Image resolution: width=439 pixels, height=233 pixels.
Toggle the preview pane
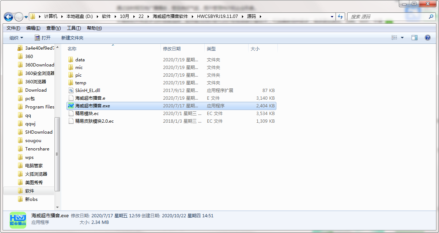[x=415, y=38]
